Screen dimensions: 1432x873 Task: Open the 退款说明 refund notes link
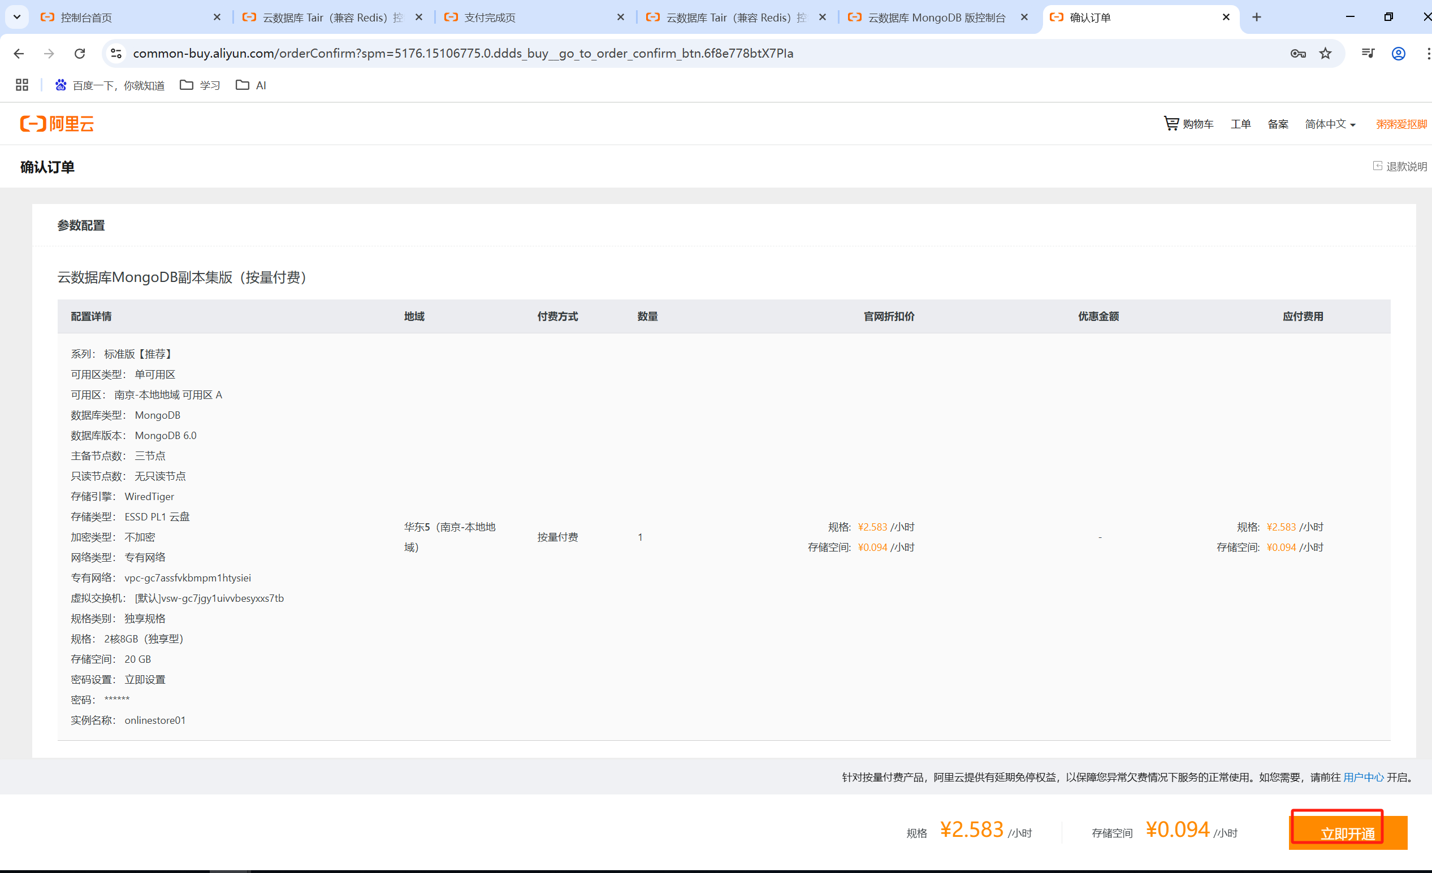(x=1399, y=166)
